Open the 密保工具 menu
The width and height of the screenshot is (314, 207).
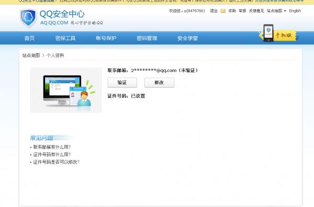click(x=65, y=38)
